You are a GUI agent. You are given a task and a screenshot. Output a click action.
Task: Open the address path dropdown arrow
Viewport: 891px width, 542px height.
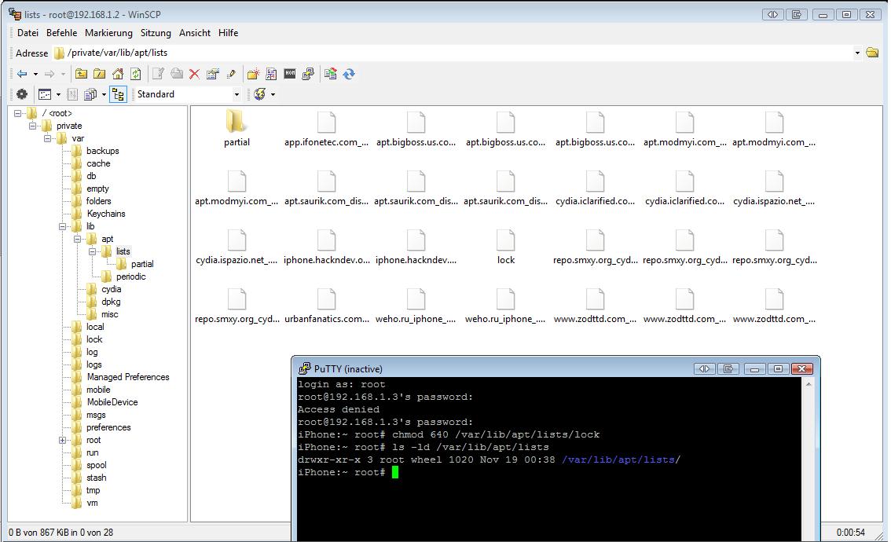(856, 53)
